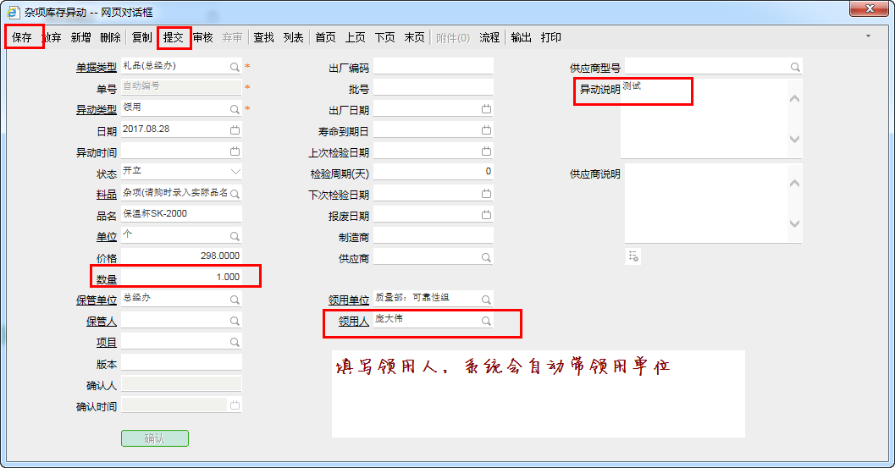Click the lookup icon in 项目 field

coord(235,342)
